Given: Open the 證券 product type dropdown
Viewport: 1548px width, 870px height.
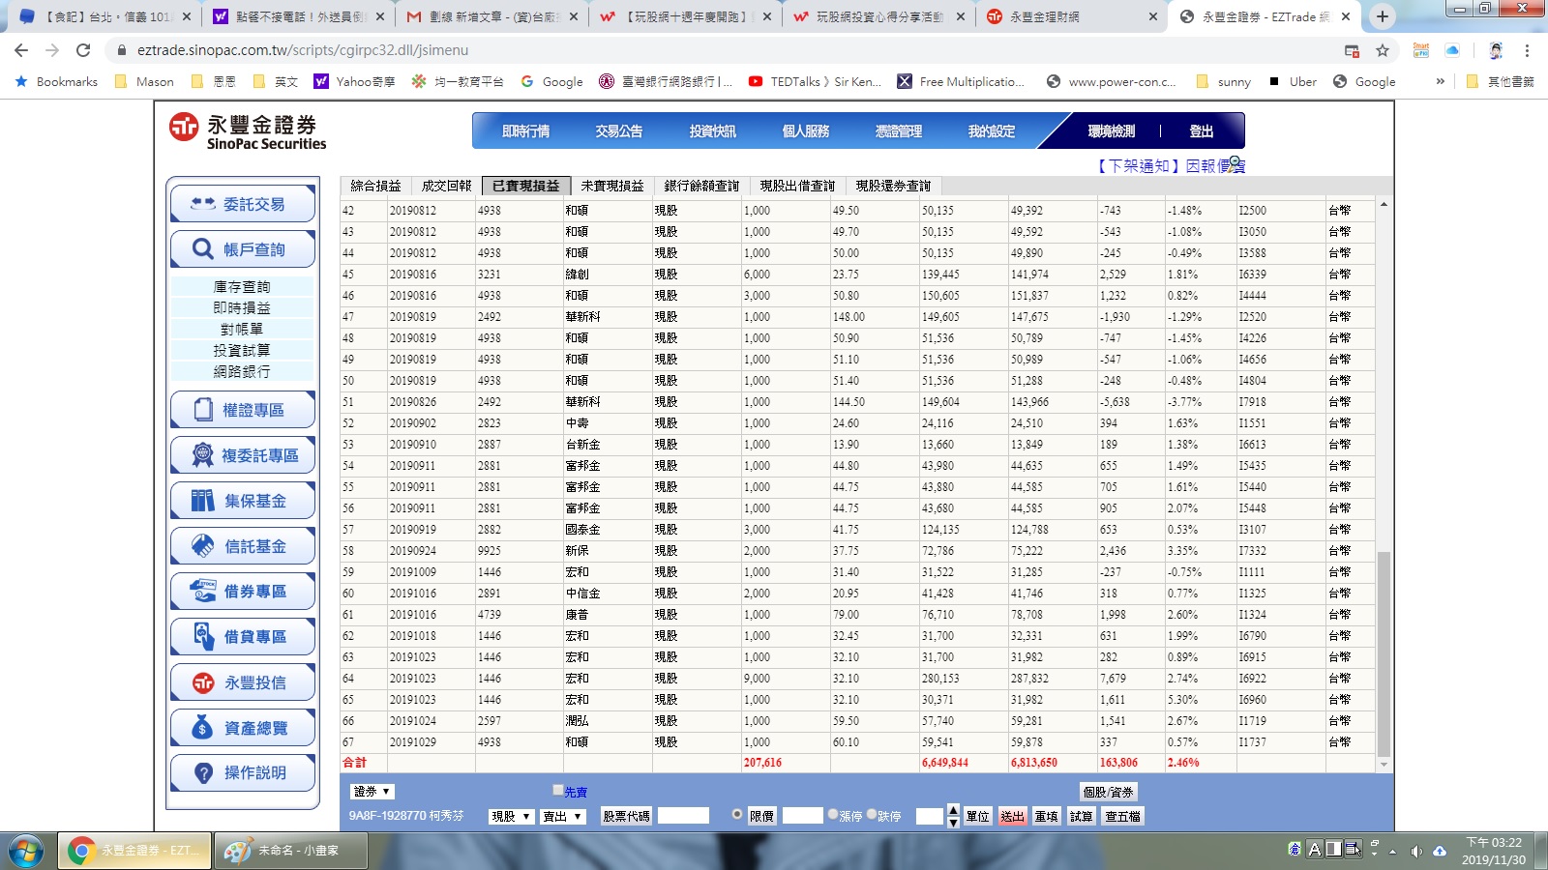Looking at the screenshot, I should (x=372, y=791).
